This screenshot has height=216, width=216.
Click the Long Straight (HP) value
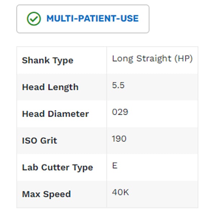(x=152, y=59)
